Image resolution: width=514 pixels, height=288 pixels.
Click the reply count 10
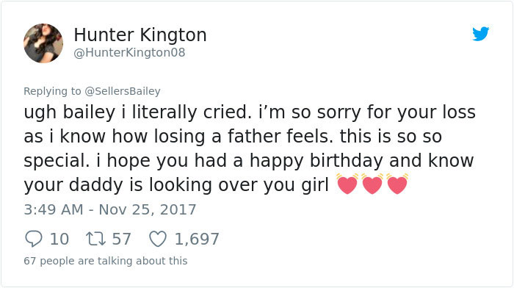tap(59, 239)
